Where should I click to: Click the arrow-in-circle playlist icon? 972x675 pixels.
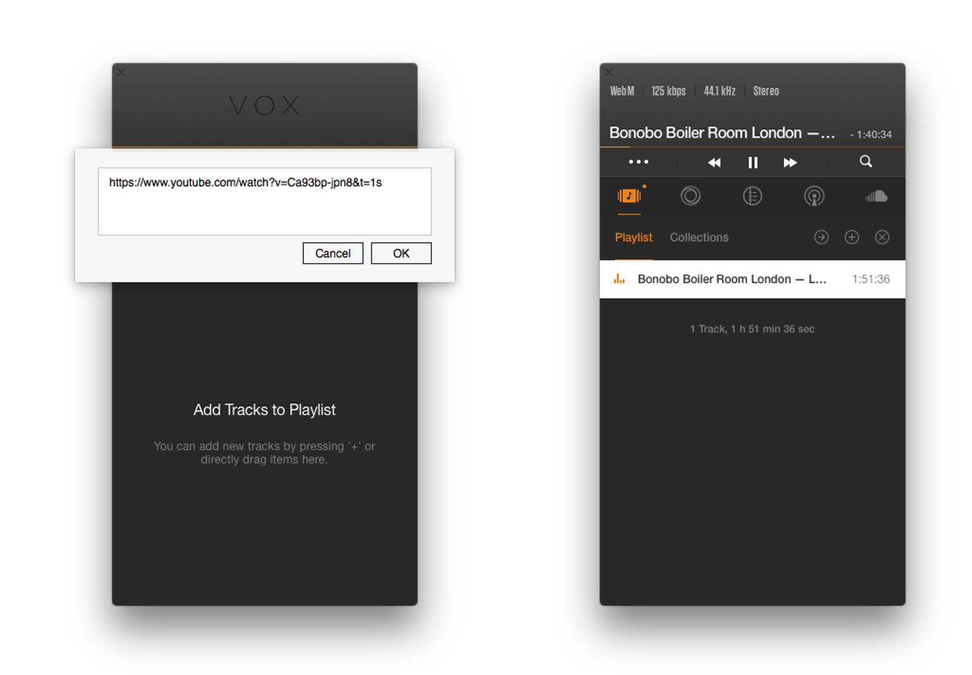pos(821,237)
